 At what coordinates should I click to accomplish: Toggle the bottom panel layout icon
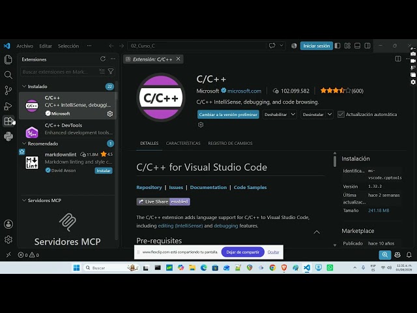click(358, 46)
